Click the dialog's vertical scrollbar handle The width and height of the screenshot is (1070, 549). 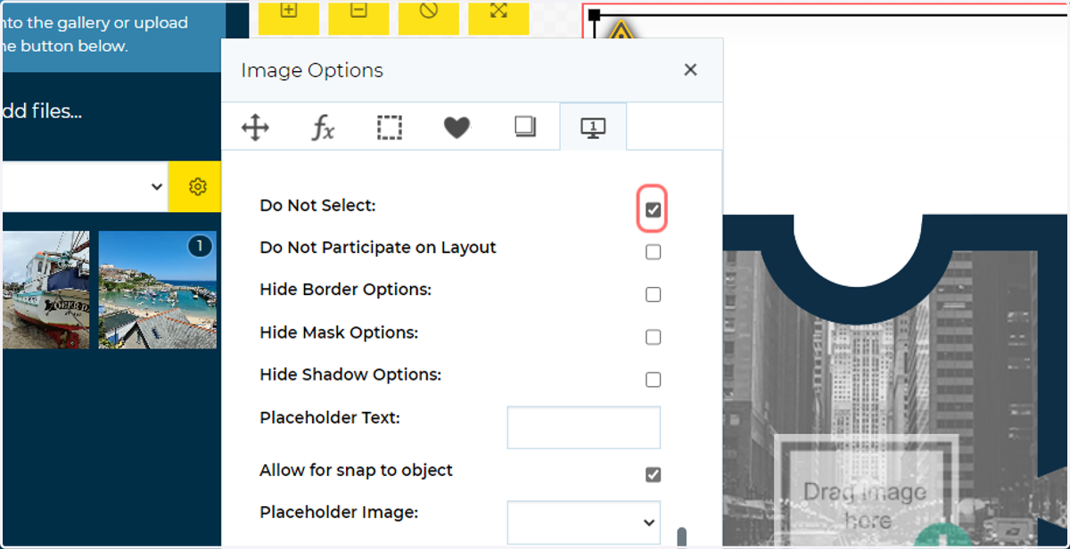[x=682, y=537]
